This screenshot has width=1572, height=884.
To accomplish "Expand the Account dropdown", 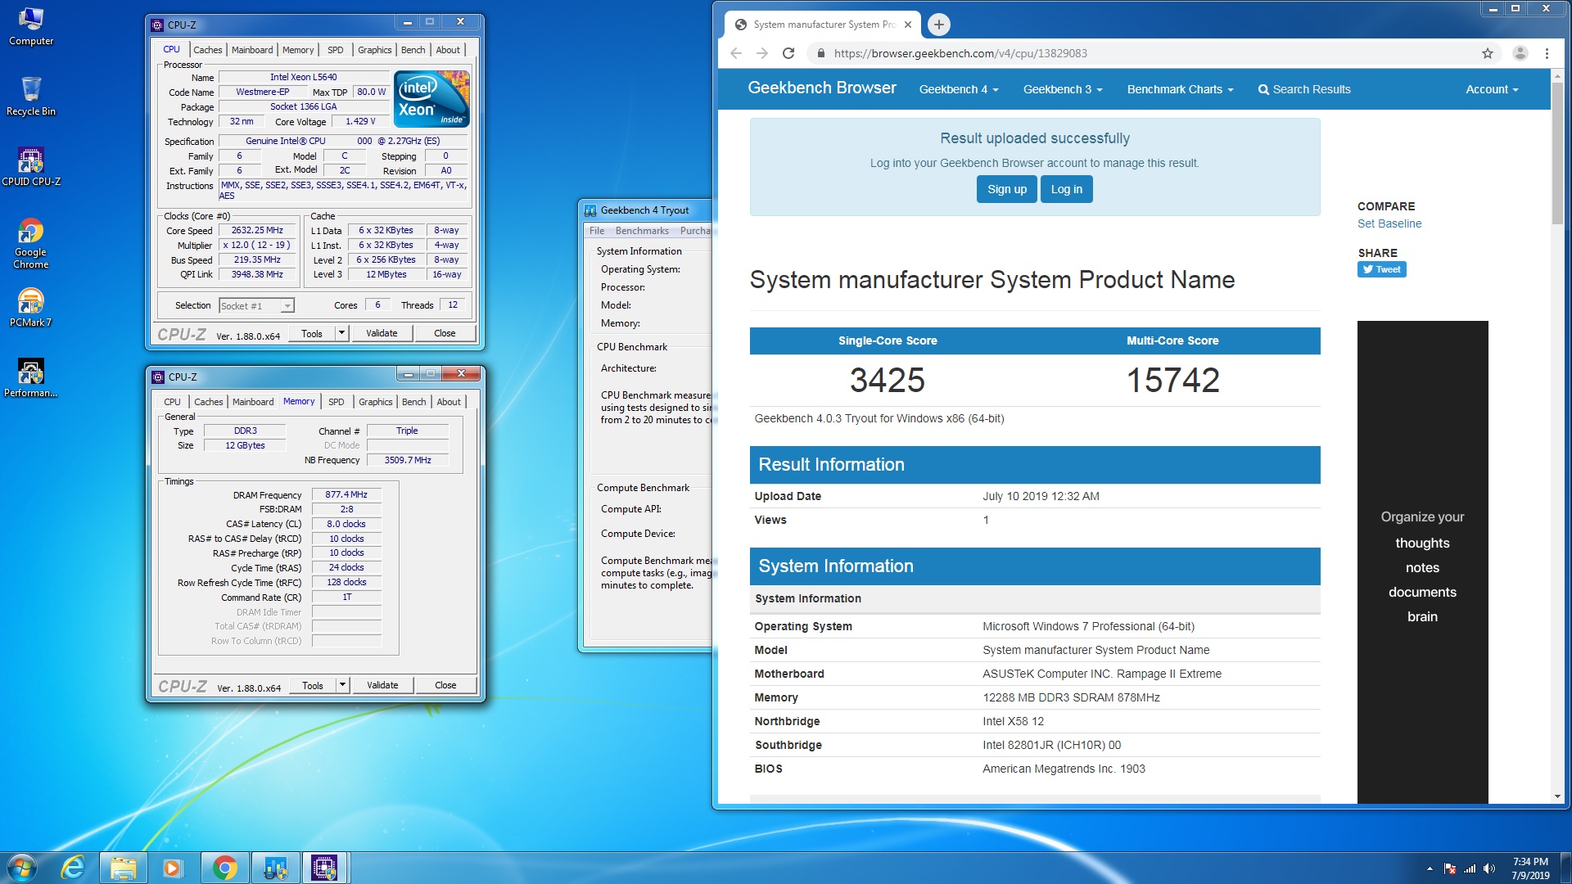I will tap(1492, 89).
